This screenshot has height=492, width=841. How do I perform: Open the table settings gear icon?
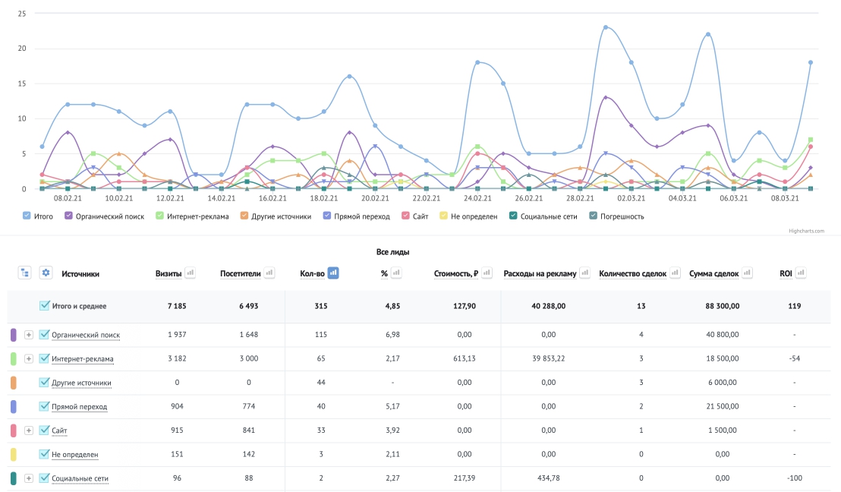click(x=46, y=273)
